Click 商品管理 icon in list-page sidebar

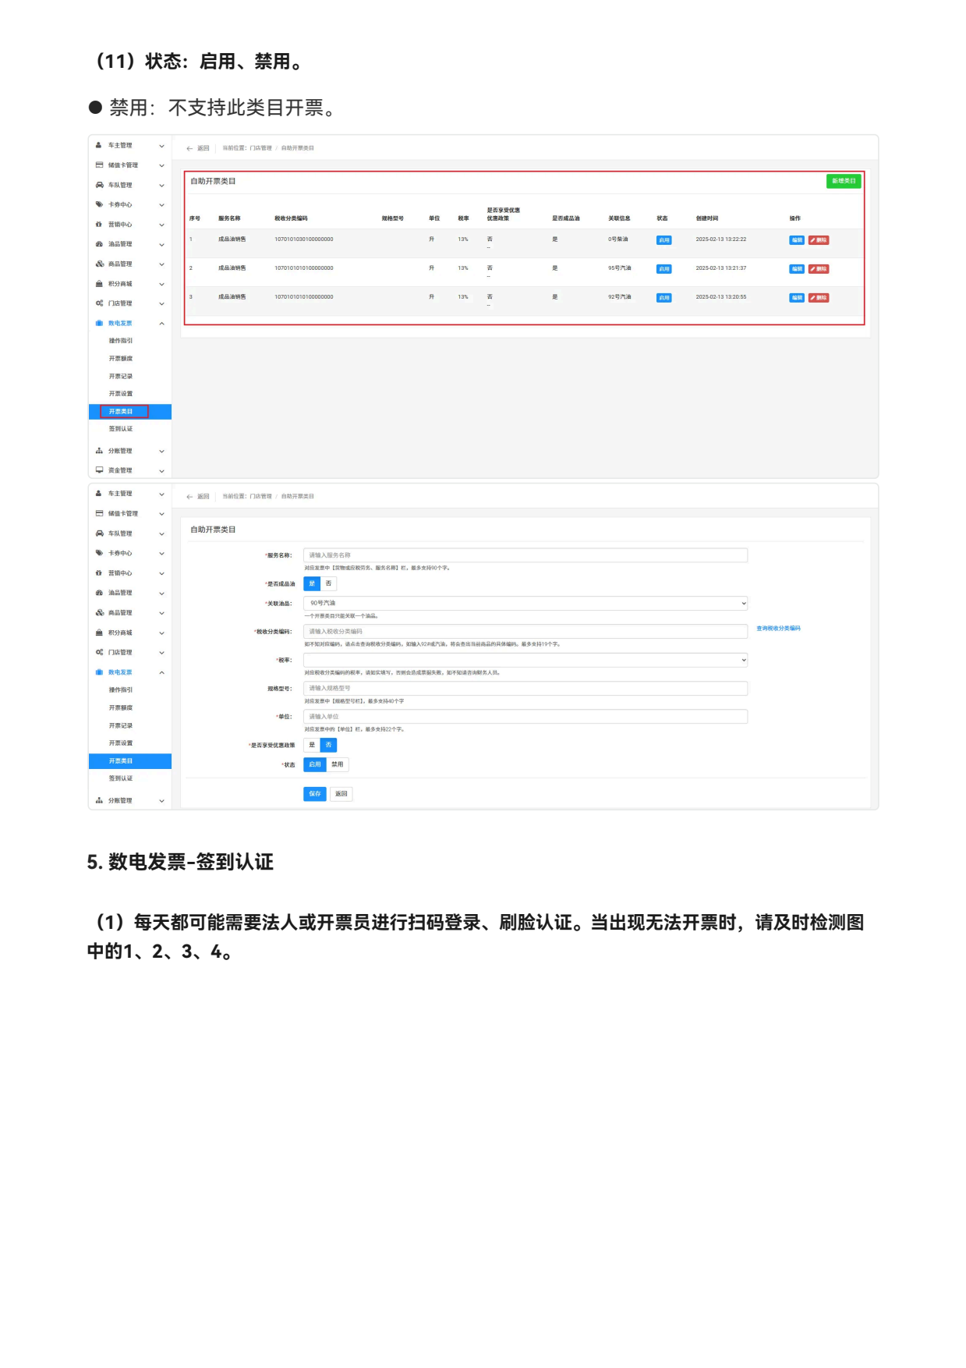[99, 264]
